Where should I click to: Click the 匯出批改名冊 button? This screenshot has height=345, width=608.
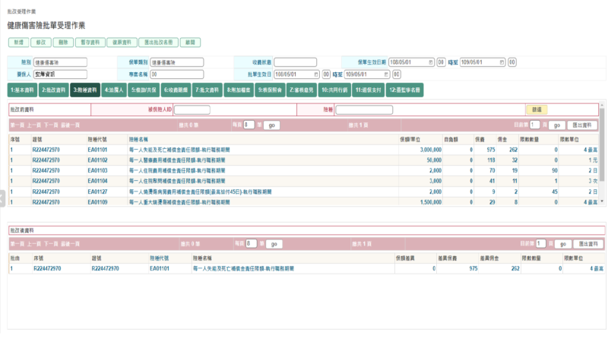pyautogui.click(x=159, y=43)
